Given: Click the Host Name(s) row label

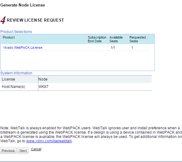Looking at the screenshot, I should (14, 87).
